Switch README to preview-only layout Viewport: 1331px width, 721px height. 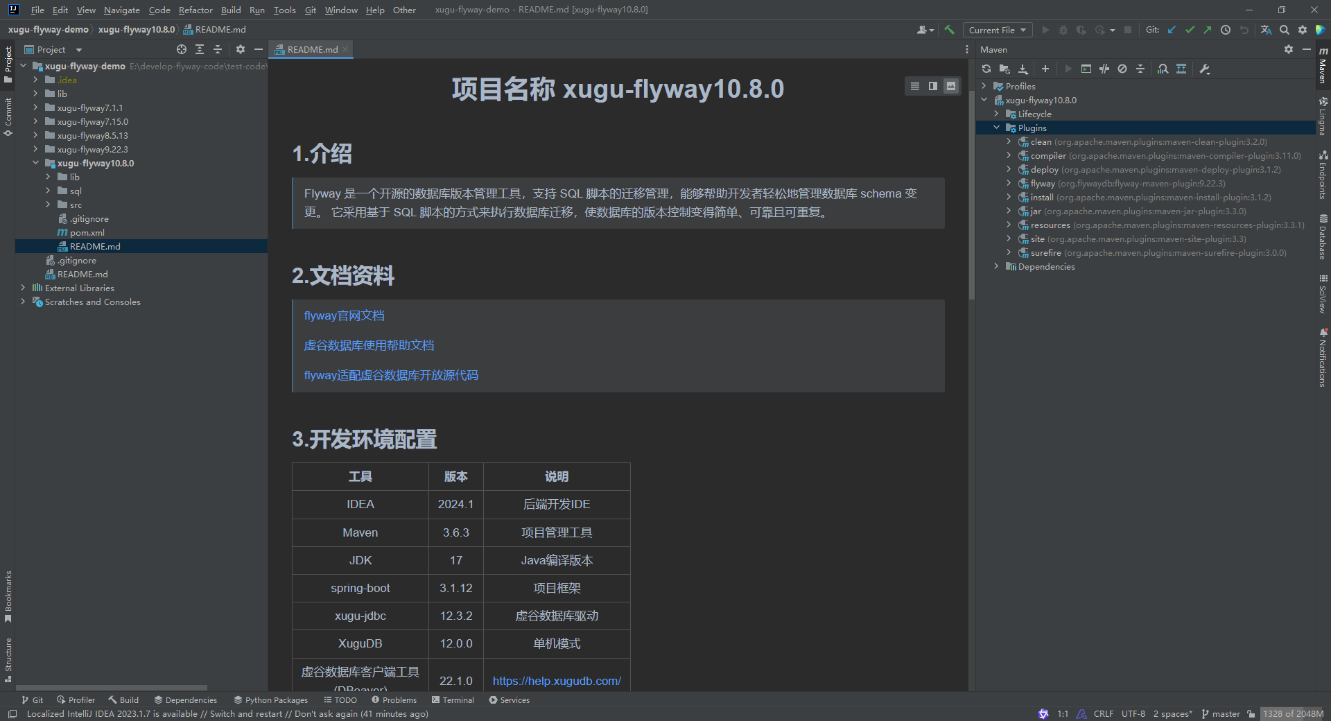click(950, 86)
